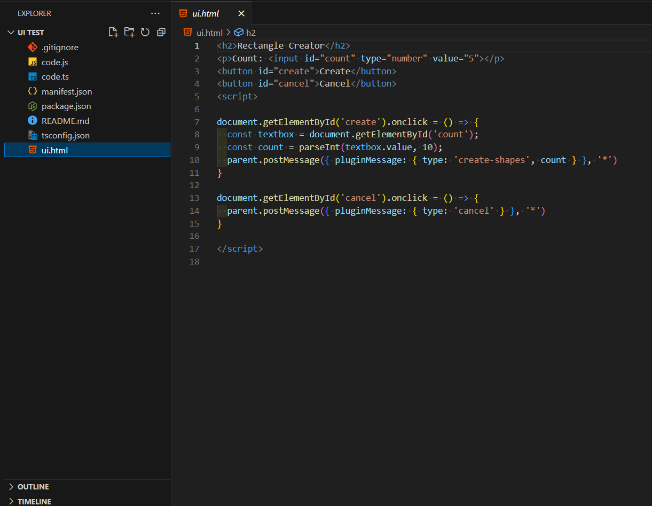Switch to the ui.html editor tab
Screen dimensions: 652x506
206,14
